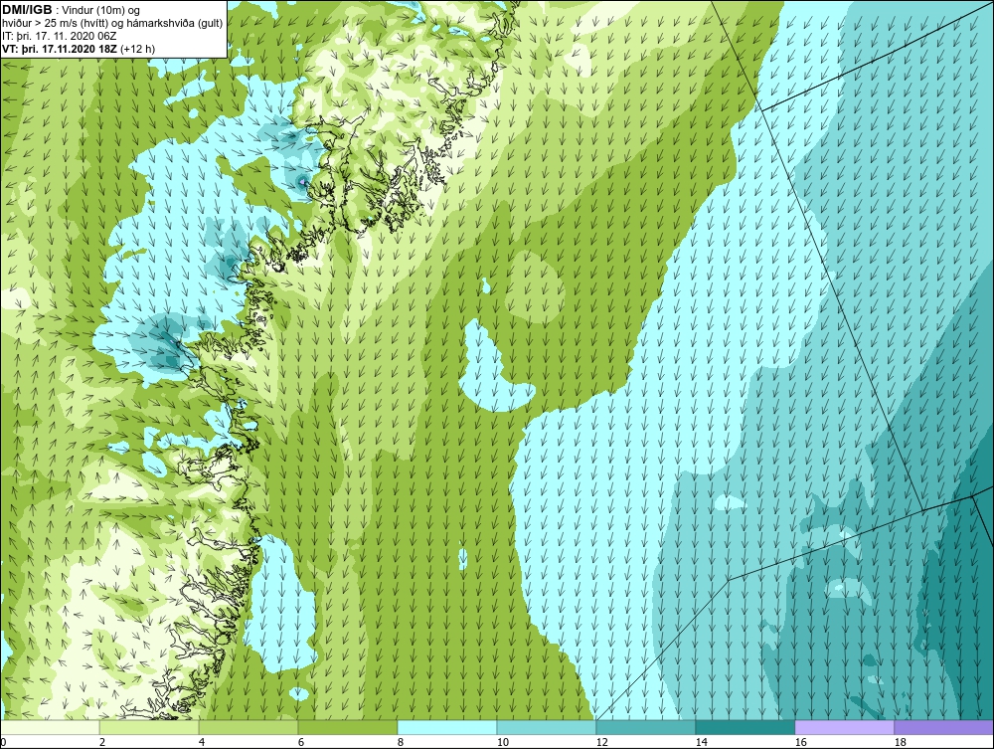The height and width of the screenshot is (749, 994).
Task: Click the 0–2 m/s pale legend swatch
Action: point(50,727)
